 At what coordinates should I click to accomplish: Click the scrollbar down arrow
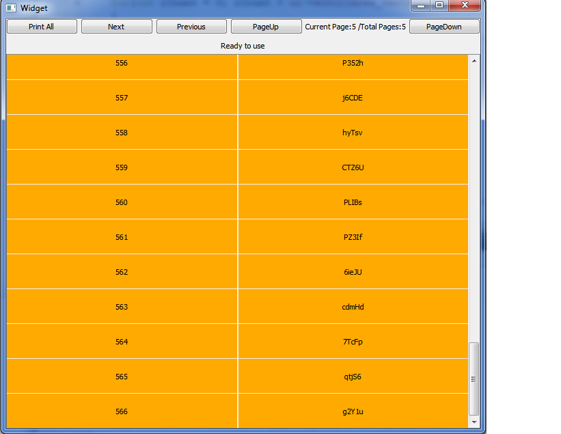point(474,422)
